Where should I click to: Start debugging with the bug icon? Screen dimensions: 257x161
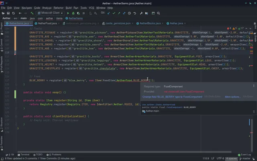pyautogui.click(x=73, y=13)
